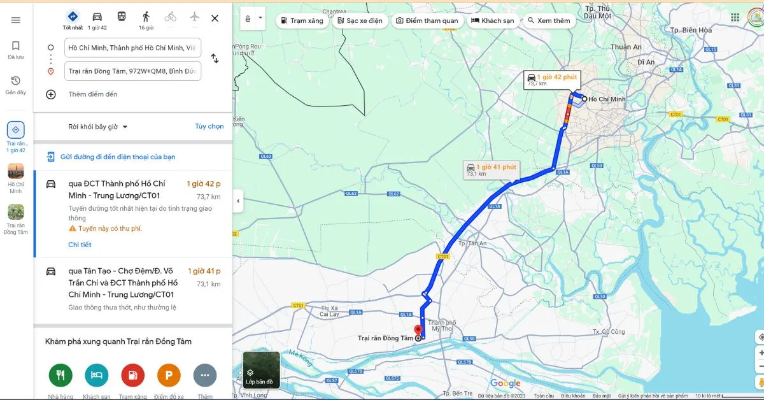
Task: Click the 1 giờ 41 phút alternate route label
Action: point(492,169)
